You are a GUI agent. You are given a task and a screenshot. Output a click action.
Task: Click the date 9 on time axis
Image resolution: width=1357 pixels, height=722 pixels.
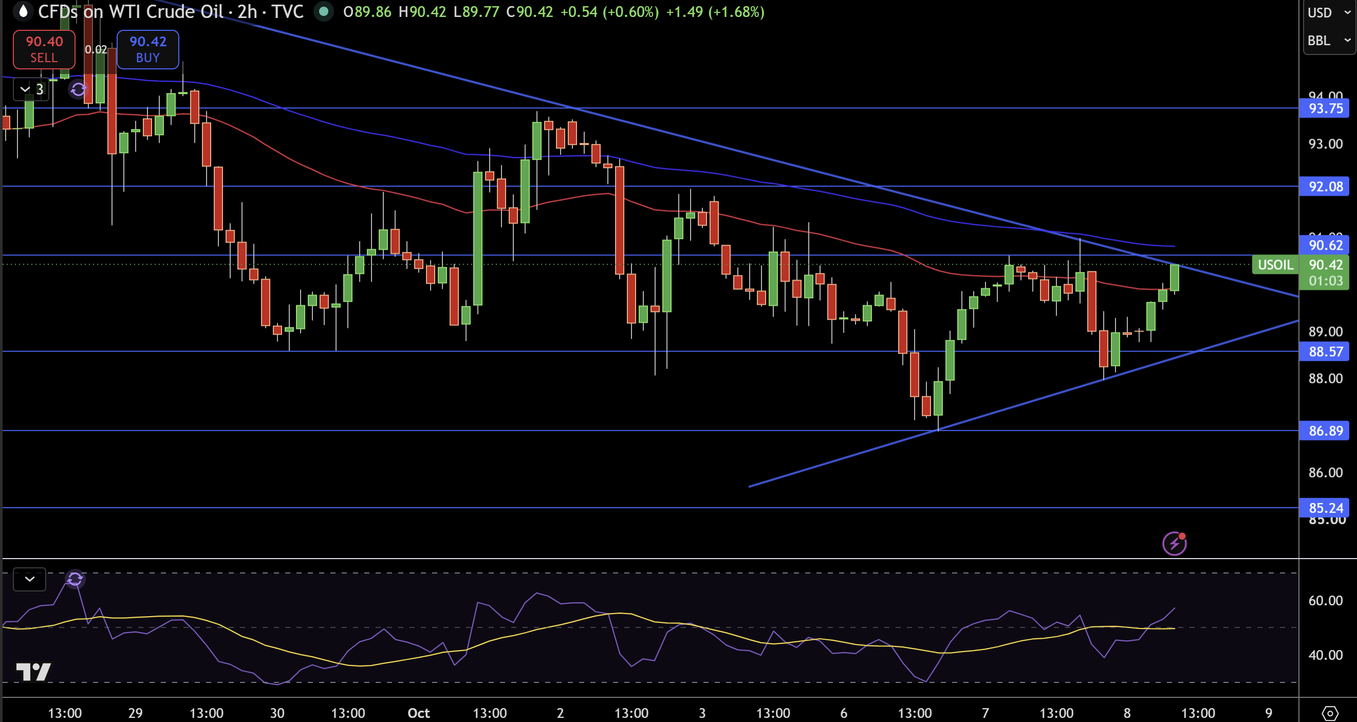tap(1269, 713)
